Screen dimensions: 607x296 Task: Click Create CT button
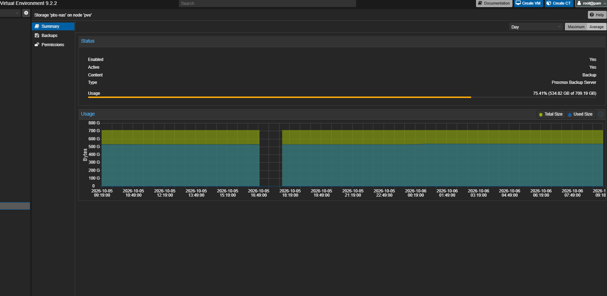[x=559, y=3]
